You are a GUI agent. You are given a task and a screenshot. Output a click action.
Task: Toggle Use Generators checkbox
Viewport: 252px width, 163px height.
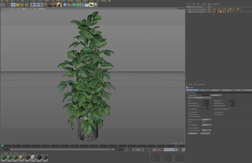[x=202, y=114]
